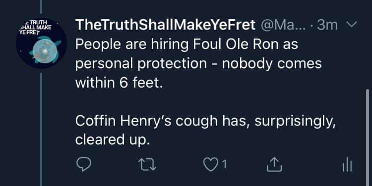Open the tweet via 3m timestamp
Viewport: 372px width, 186px height.
[x=327, y=25]
